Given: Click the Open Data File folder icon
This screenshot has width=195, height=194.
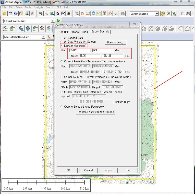Looking at the screenshot, I should click(5, 14).
